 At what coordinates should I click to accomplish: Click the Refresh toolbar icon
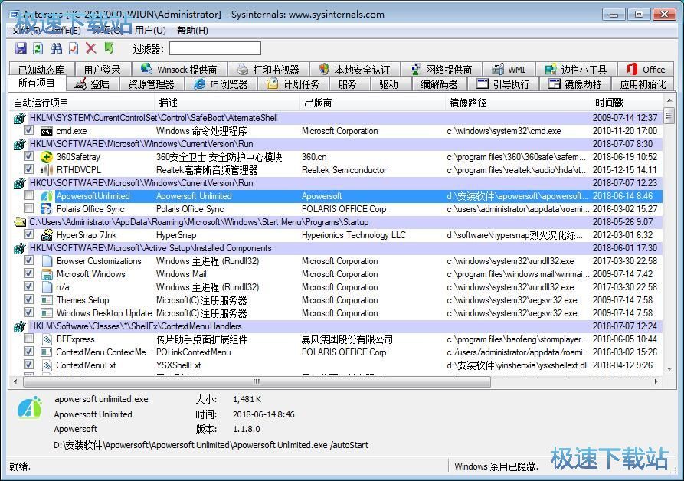(x=38, y=48)
